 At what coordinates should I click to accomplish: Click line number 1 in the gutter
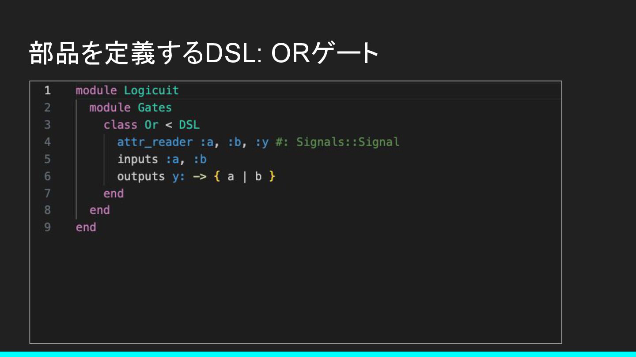(x=47, y=91)
